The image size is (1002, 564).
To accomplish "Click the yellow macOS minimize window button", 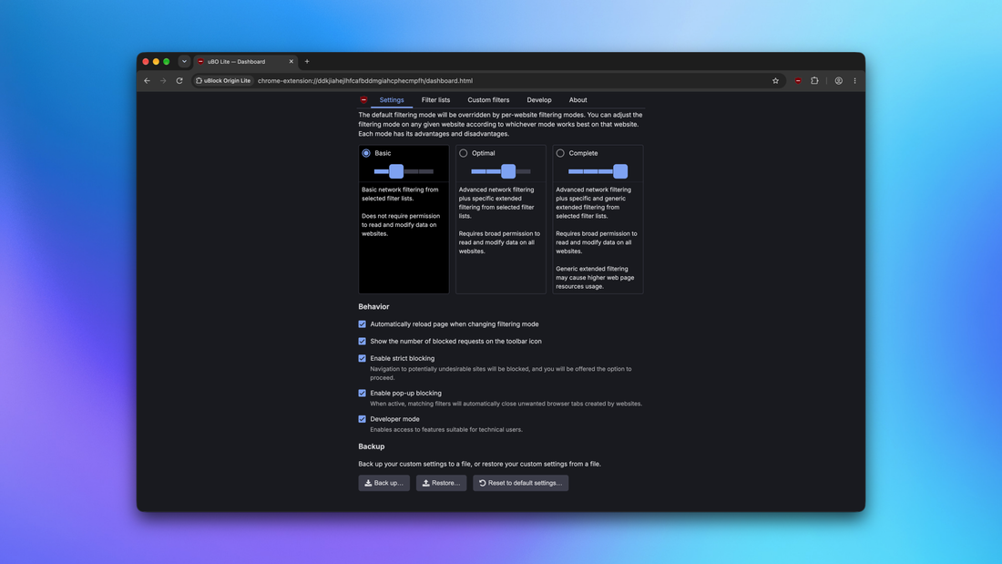I will [156, 61].
